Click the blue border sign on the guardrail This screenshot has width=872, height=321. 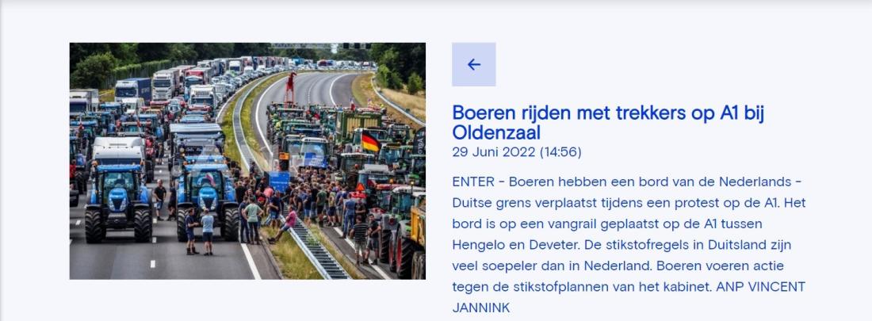[279, 182]
